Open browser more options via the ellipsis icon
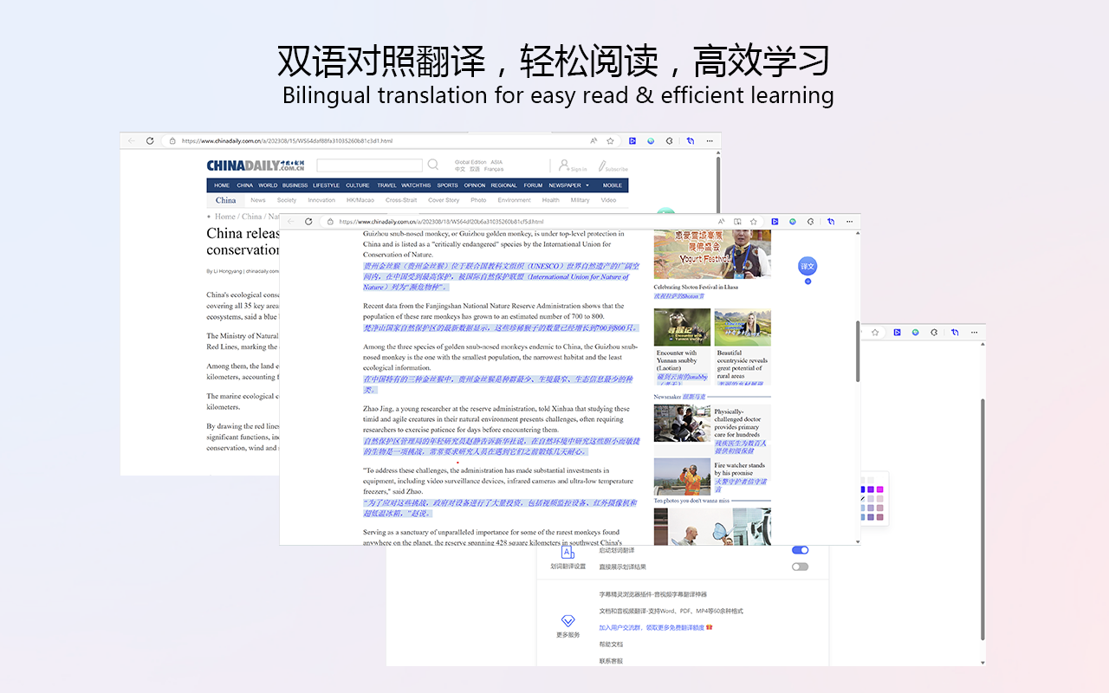Viewport: 1109px width, 693px height. pyautogui.click(x=849, y=222)
